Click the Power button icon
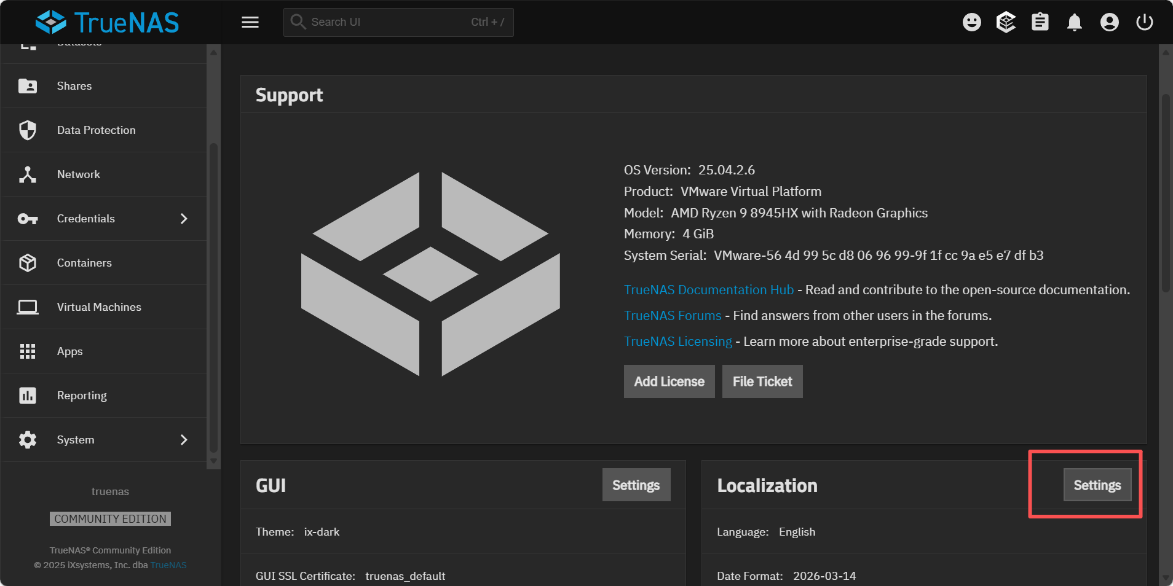The image size is (1173, 586). tap(1144, 22)
